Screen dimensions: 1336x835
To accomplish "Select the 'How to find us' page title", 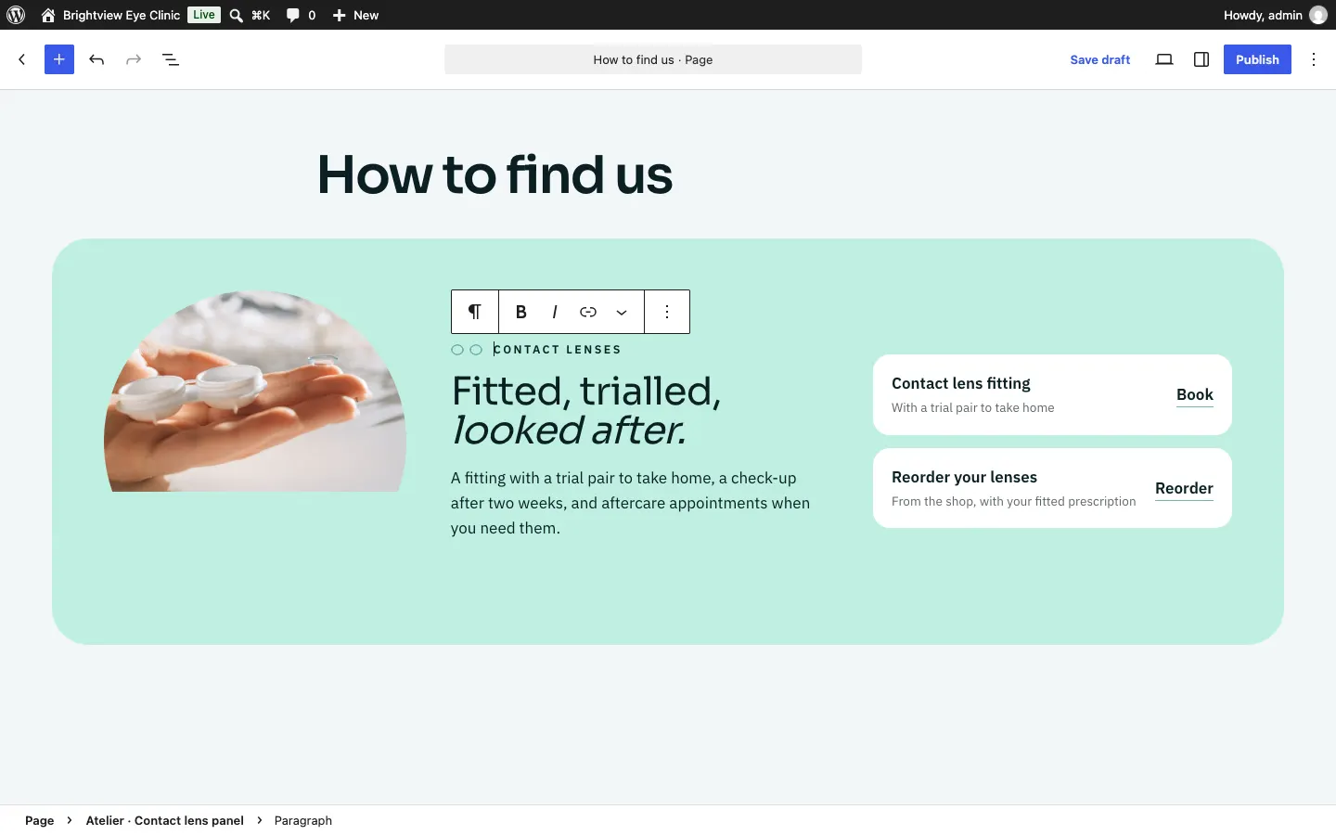I will click(x=495, y=174).
